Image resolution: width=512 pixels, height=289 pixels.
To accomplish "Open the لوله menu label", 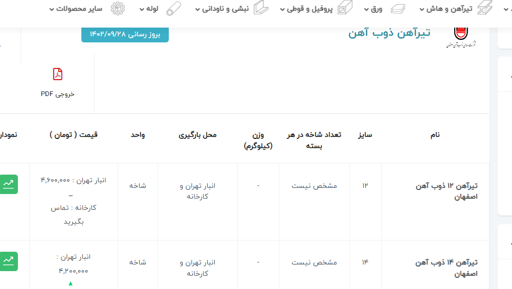I will [152, 9].
